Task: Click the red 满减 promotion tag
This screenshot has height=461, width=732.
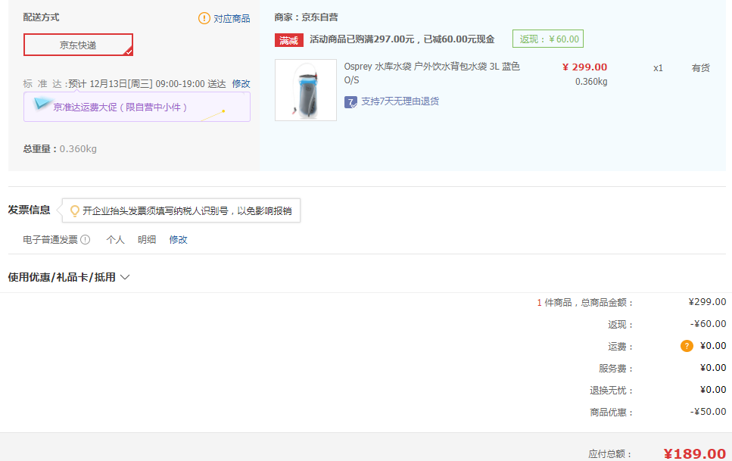Action: click(289, 40)
